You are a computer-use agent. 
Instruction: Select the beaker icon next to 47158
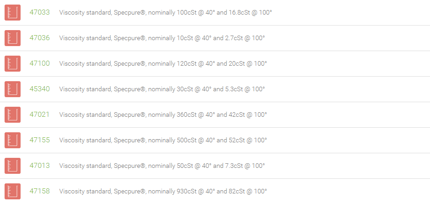[x=13, y=191]
